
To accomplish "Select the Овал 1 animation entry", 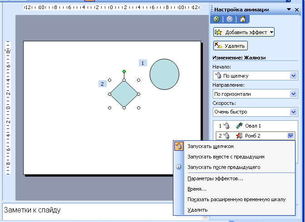I will pyautogui.click(x=256, y=126).
